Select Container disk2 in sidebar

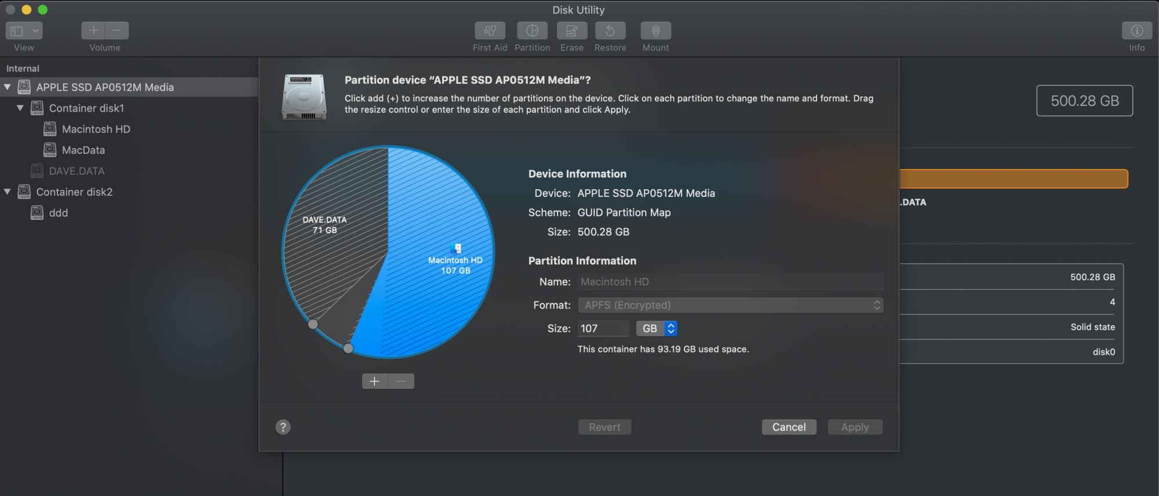(74, 192)
